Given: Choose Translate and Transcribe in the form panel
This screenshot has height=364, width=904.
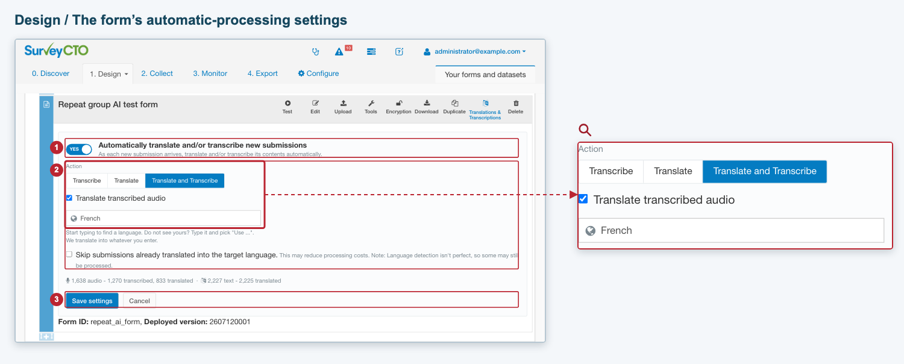Looking at the screenshot, I should click(185, 181).
